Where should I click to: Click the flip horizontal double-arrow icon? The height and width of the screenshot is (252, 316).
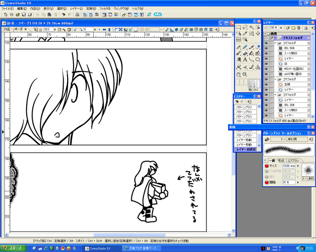coord(104,30)
